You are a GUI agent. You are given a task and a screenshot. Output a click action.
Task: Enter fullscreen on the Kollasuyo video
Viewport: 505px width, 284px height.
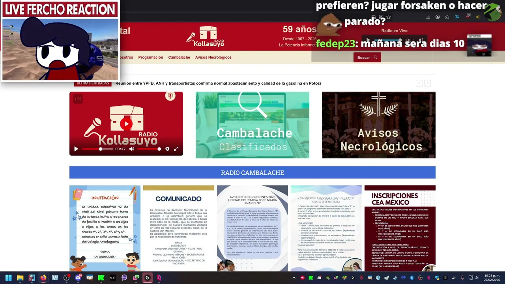[176, 149]
